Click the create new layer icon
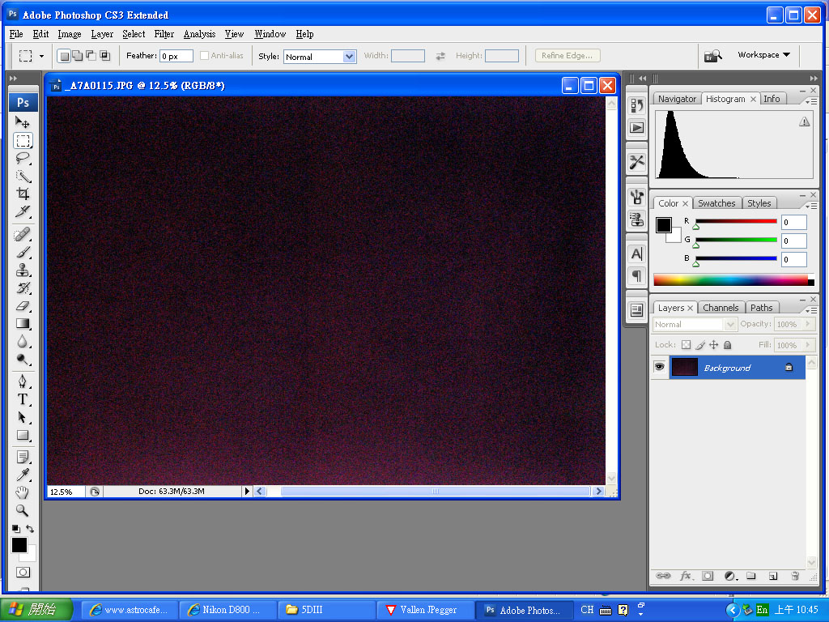The width and height of the screenshot is (829, 622). tap(772, 576)
